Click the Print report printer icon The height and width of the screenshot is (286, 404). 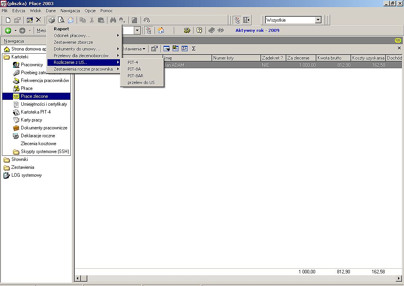point(51,20)
